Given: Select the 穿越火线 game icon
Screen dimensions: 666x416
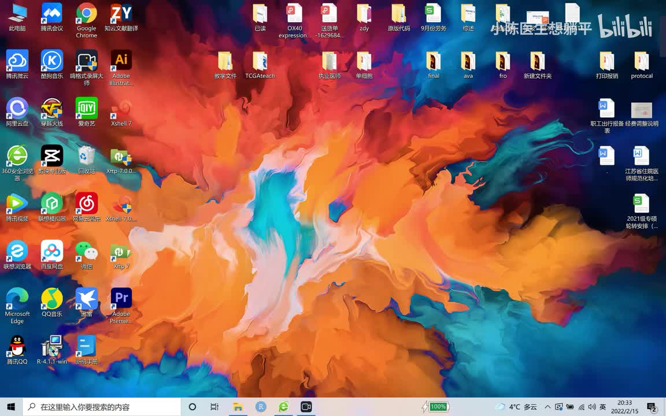Looking at the screenshot, I should (52, 112).
